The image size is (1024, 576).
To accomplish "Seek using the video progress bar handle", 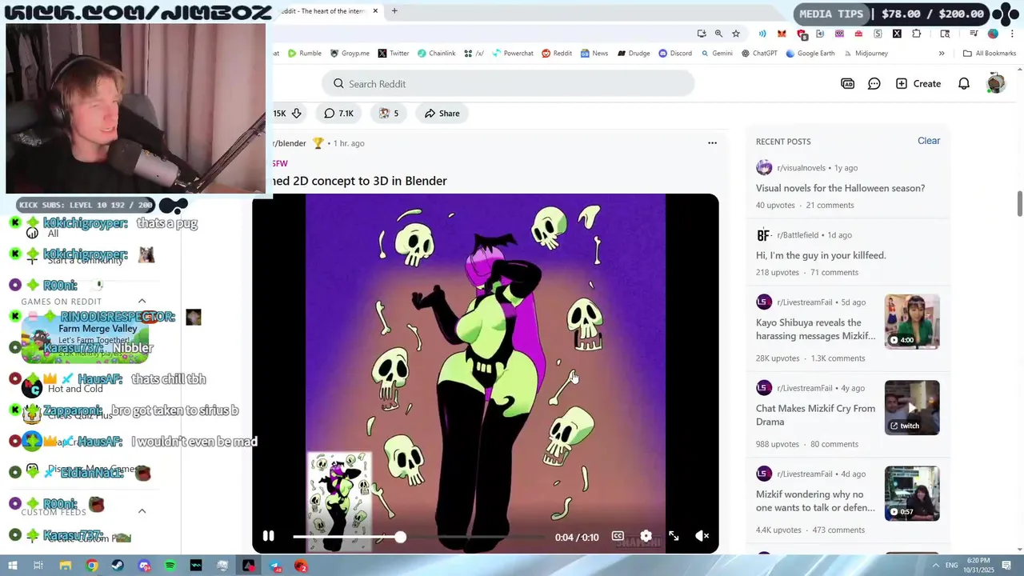I will click(400, 537).
